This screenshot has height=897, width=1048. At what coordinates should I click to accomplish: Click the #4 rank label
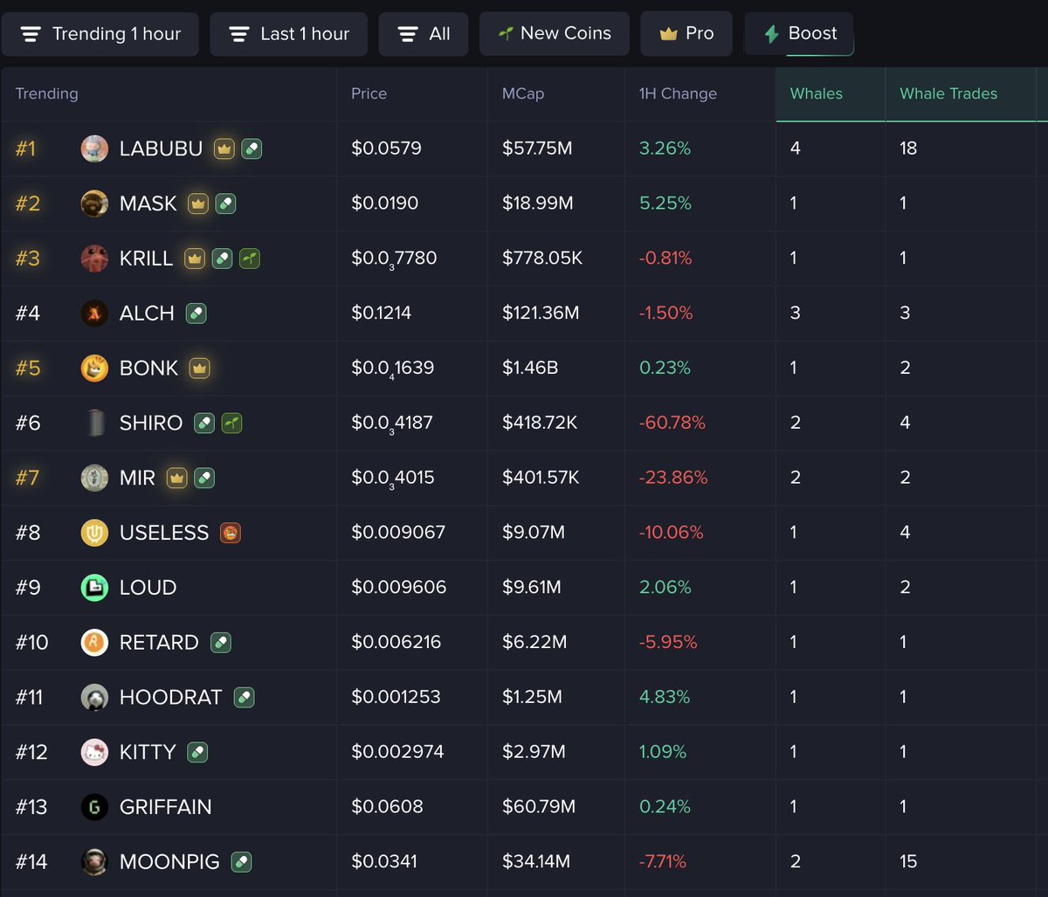click(x=28, y=313)
